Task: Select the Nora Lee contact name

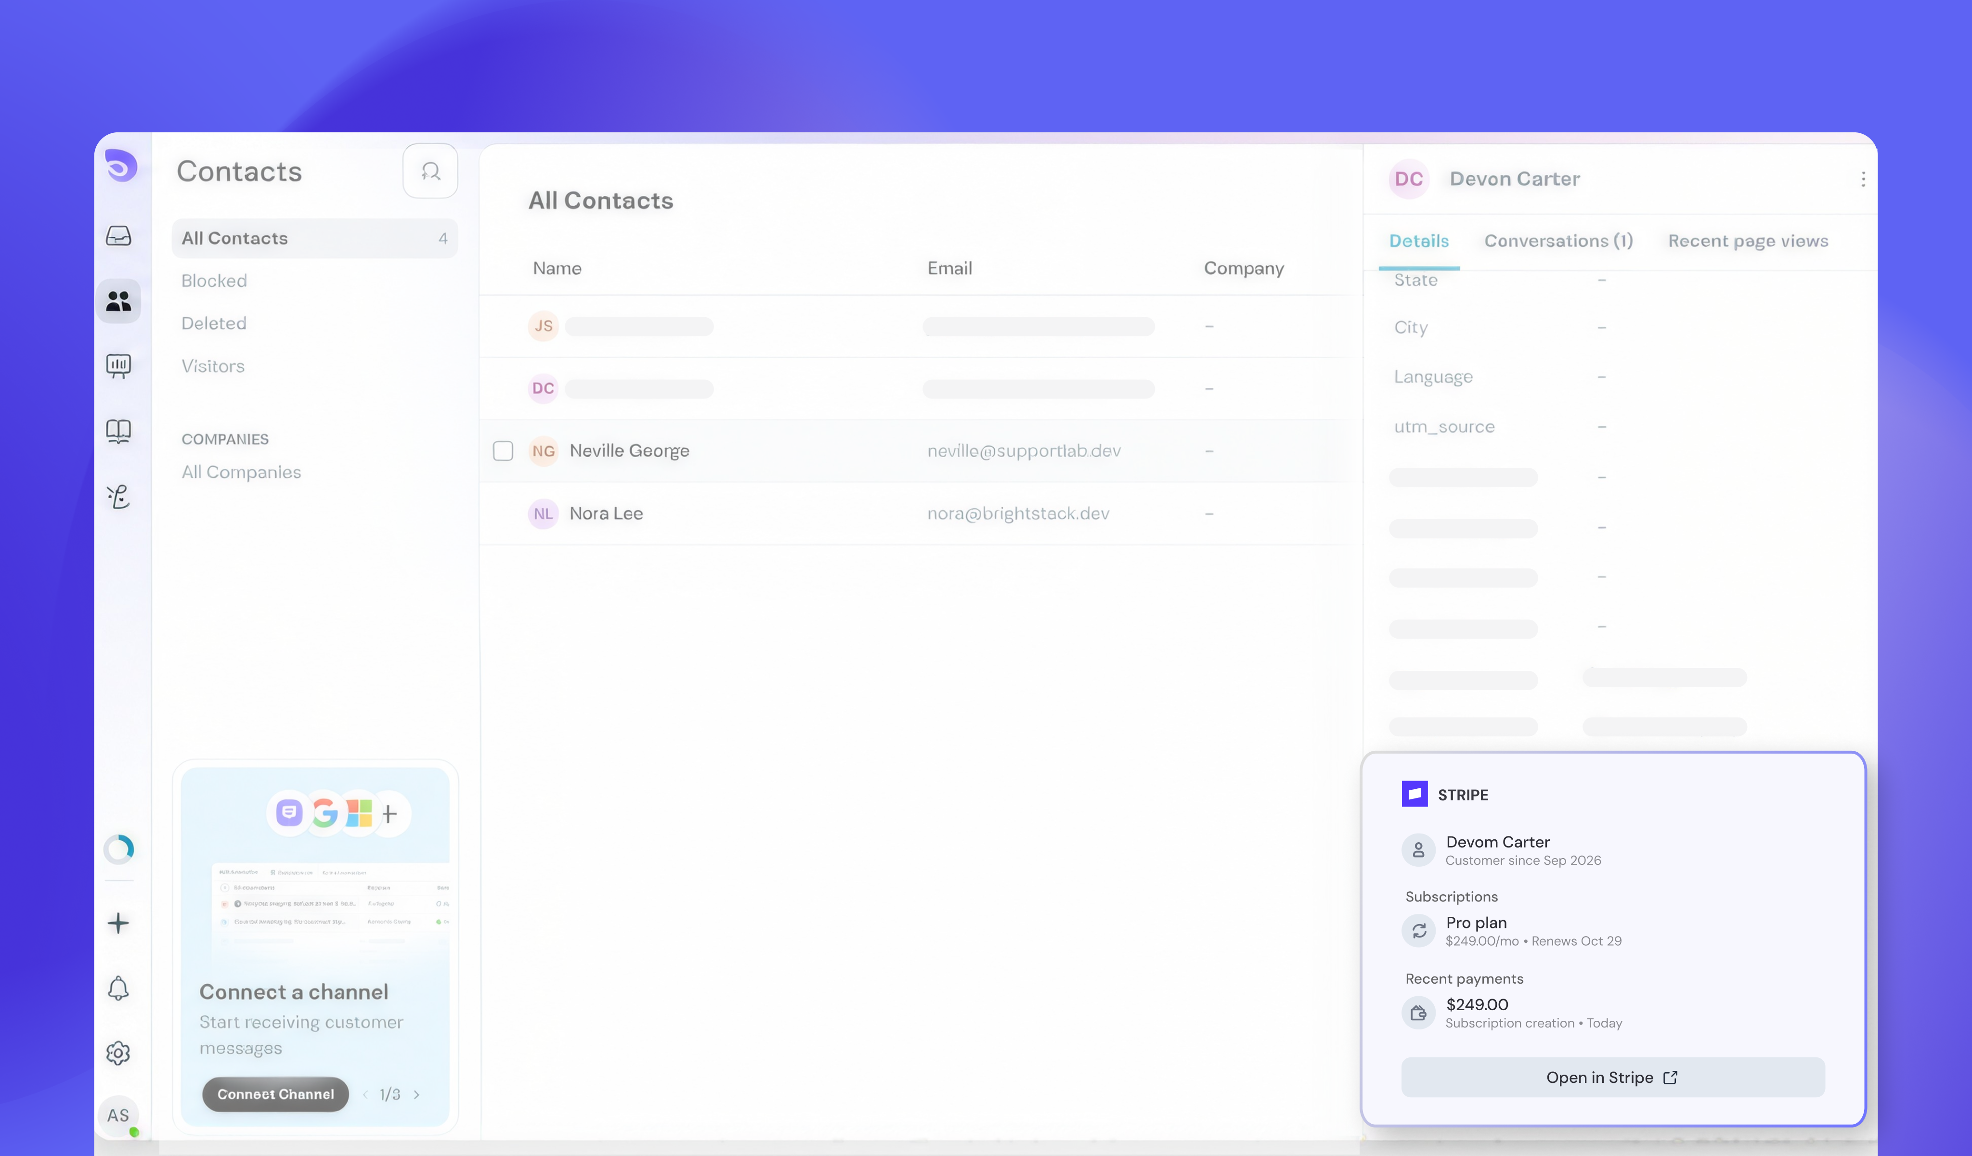Action: [x=606, y=514]
